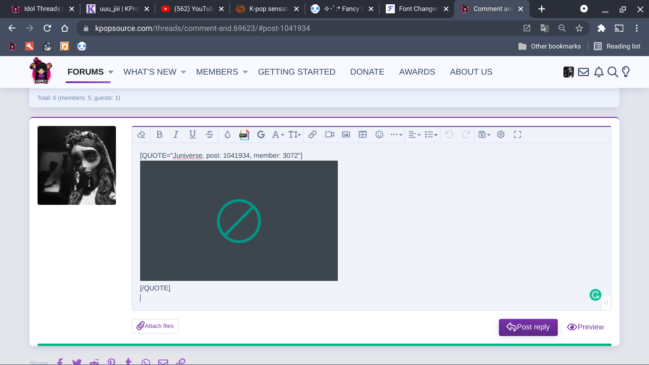Click the Post reply button
Screen dimensions: 649x365
528,327
